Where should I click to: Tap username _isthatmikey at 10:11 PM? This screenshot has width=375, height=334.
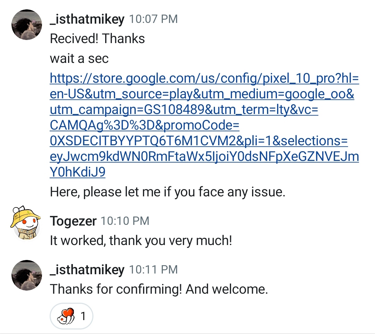tap(87, 270)
